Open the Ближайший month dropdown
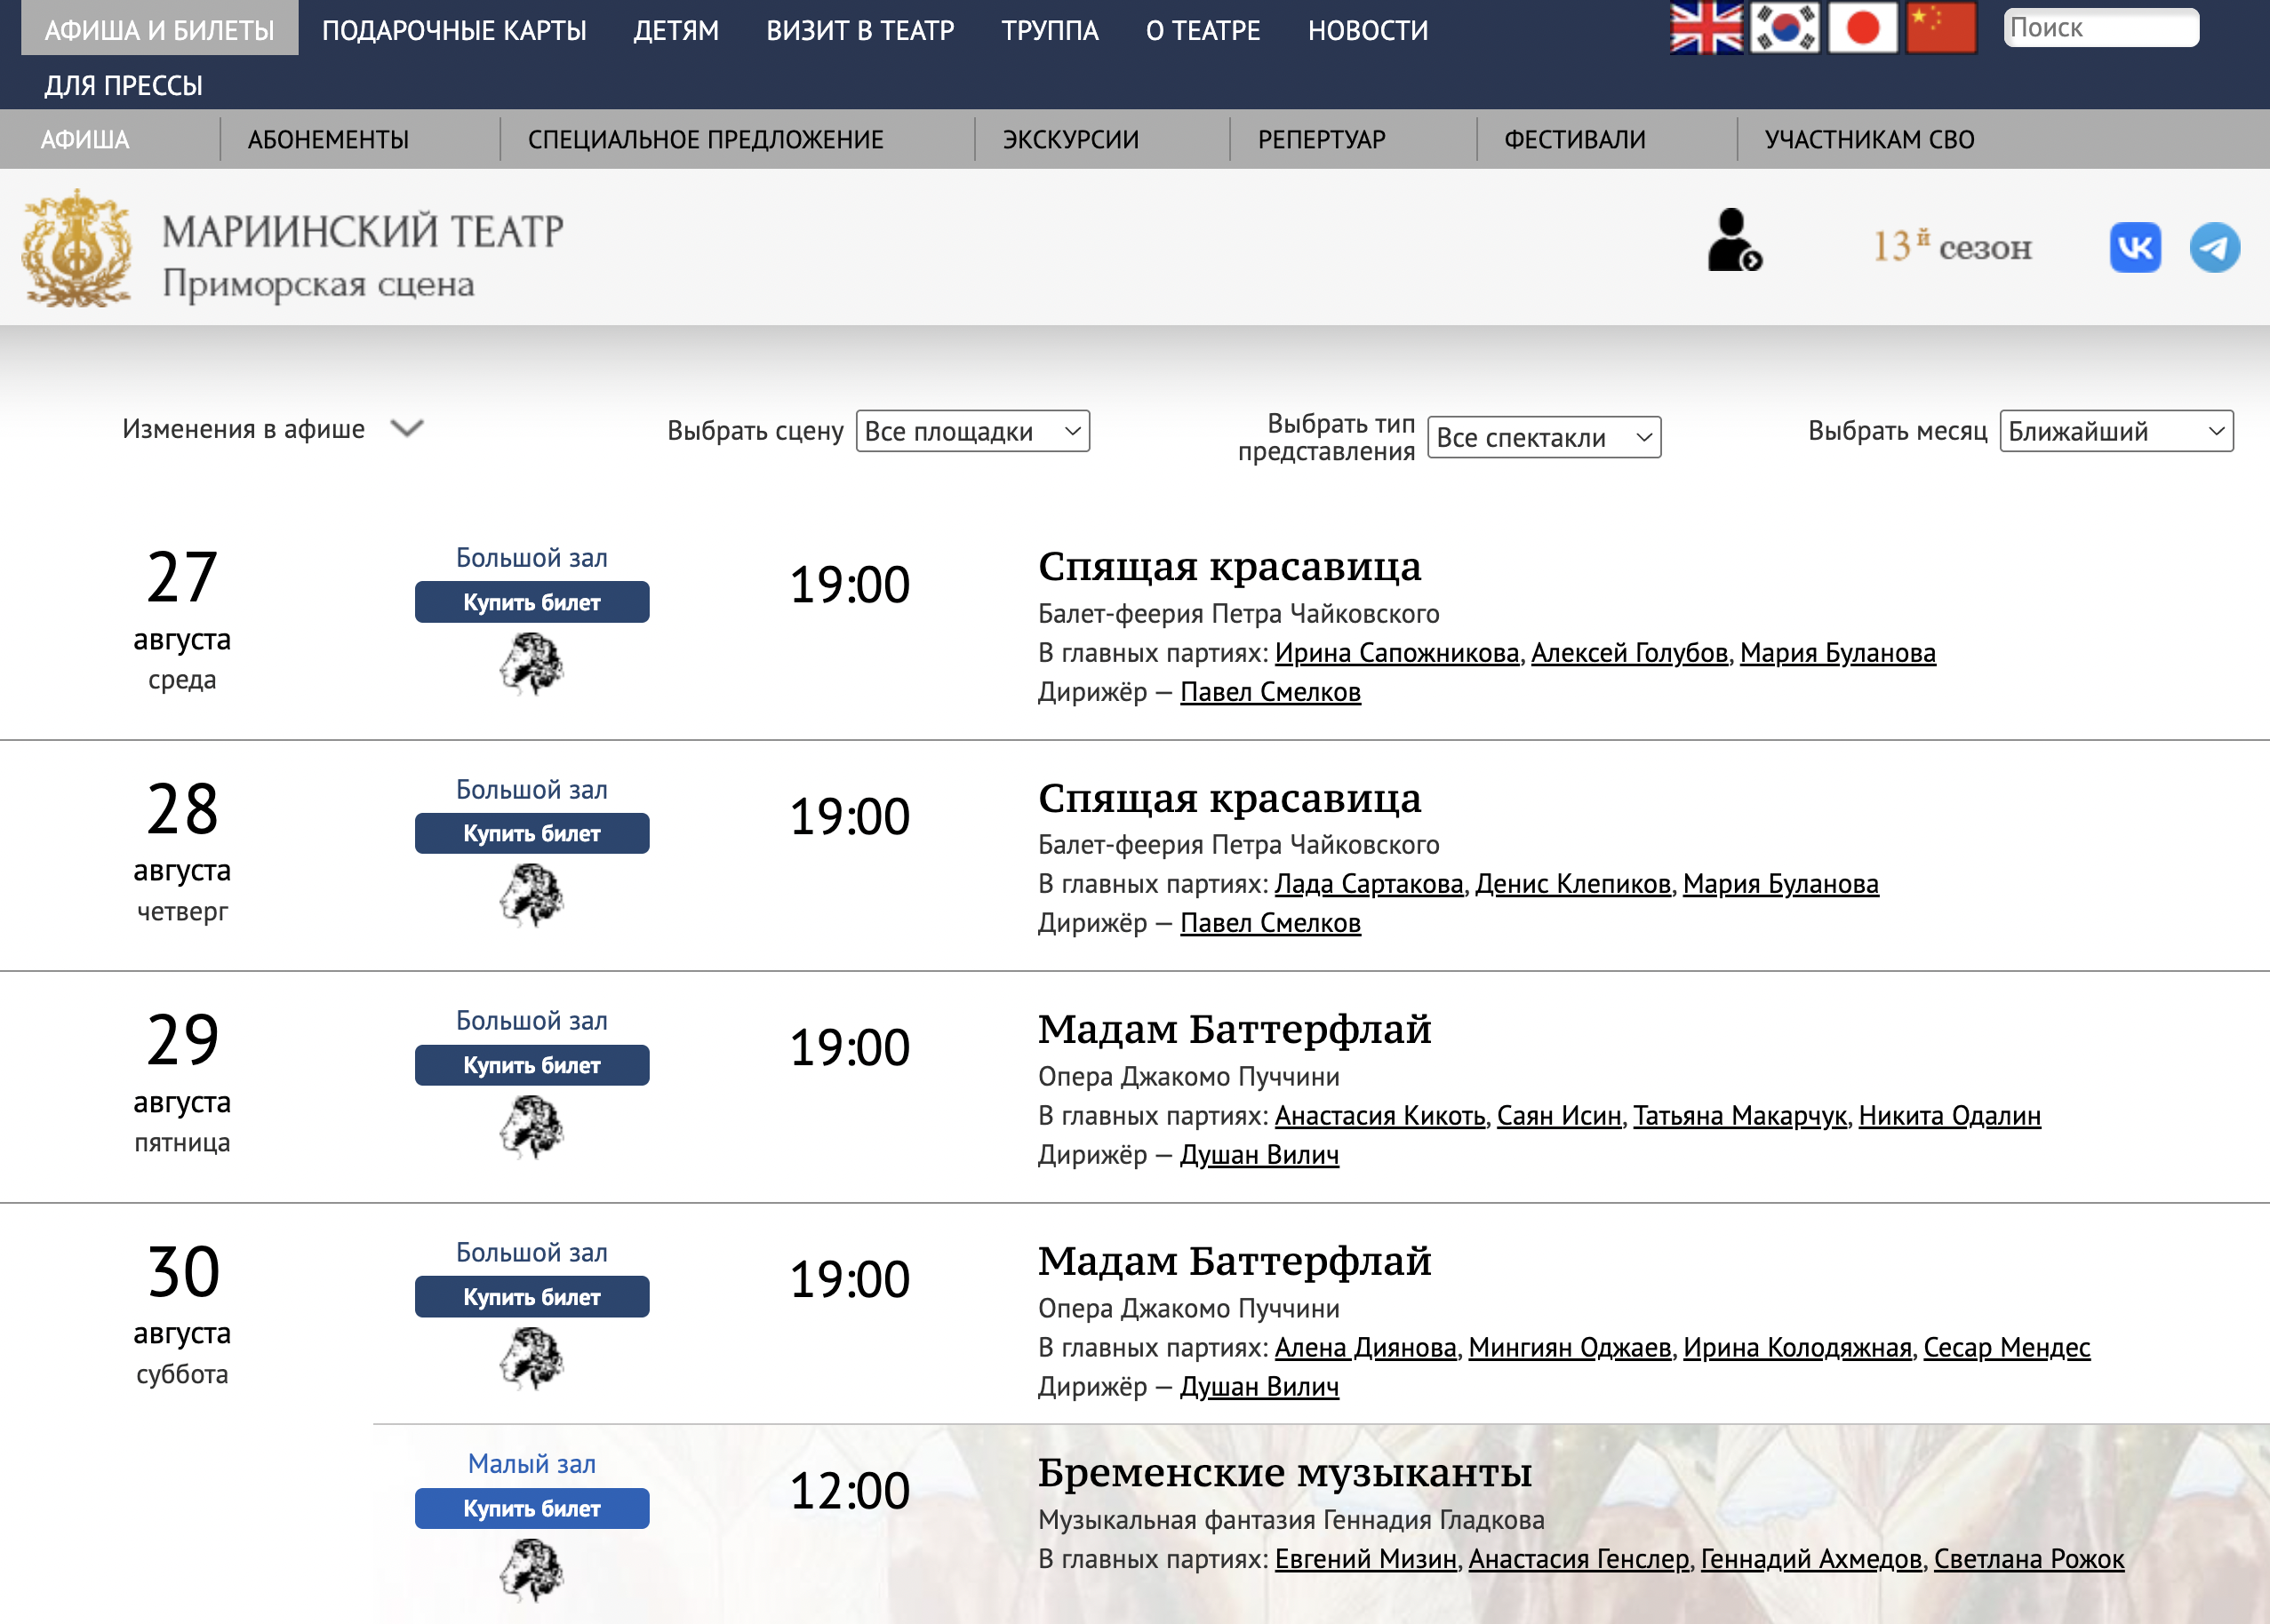This screenshot has width=2270, height=1624. pos(2116,431)
